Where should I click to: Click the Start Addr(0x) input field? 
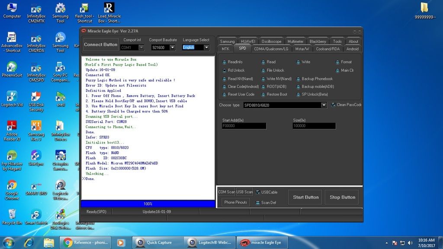pyautogui.click(x=244, y=126)
